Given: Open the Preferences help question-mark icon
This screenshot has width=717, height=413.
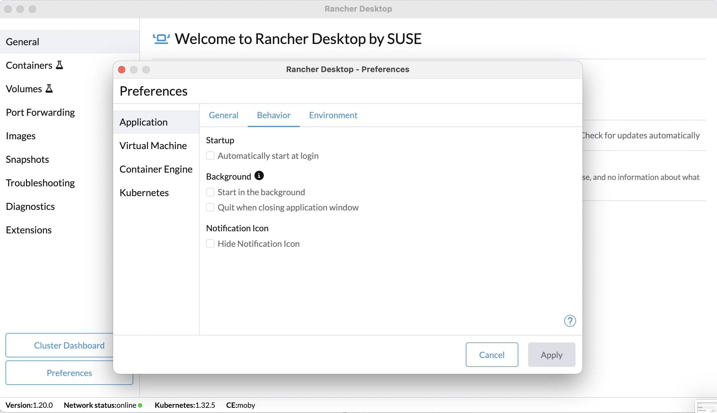Looking at the screenshot, I should pos(570,321).
